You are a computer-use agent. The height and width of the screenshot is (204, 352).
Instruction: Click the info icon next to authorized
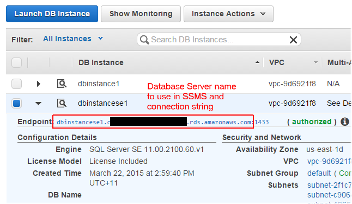click(345, 122)
